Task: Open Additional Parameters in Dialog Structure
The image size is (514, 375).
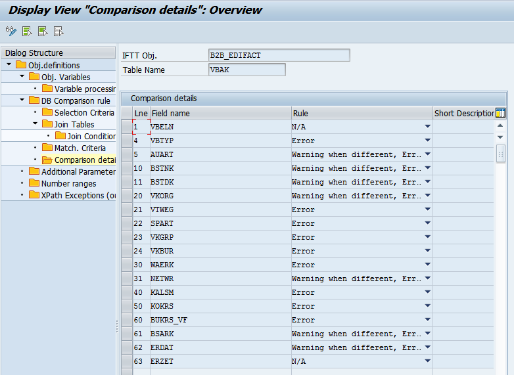Action: 78,171
